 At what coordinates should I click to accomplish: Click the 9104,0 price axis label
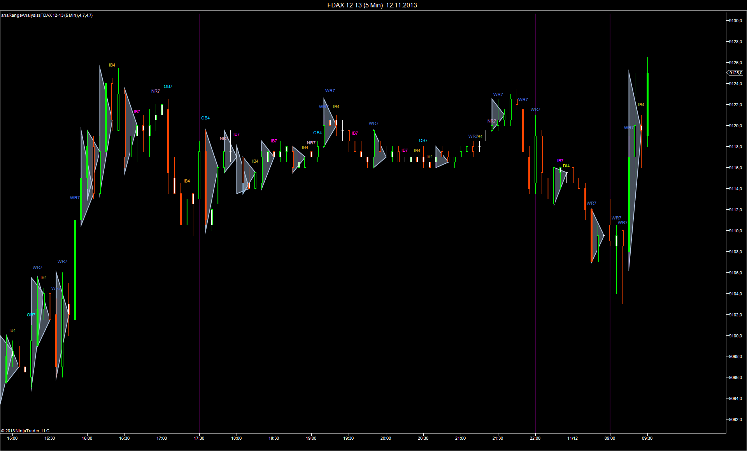tap(735, 294)
